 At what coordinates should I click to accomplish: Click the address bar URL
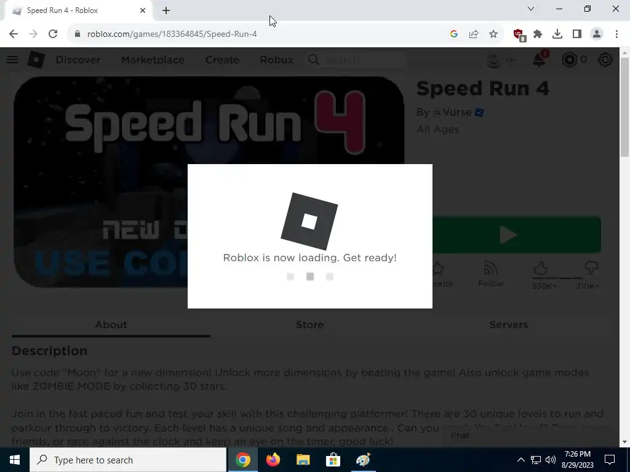[x=172, y=34]
